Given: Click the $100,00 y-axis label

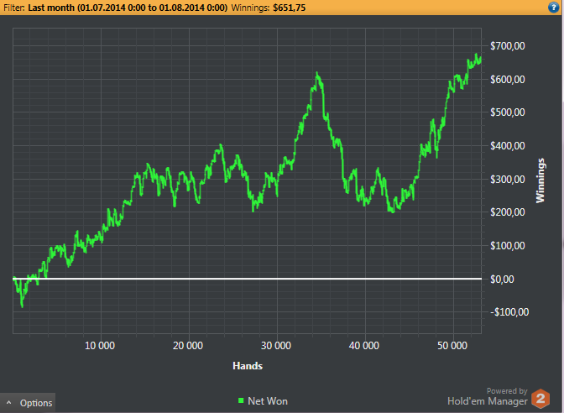Looking at the screenshot, I should click(x=508, y=246).
